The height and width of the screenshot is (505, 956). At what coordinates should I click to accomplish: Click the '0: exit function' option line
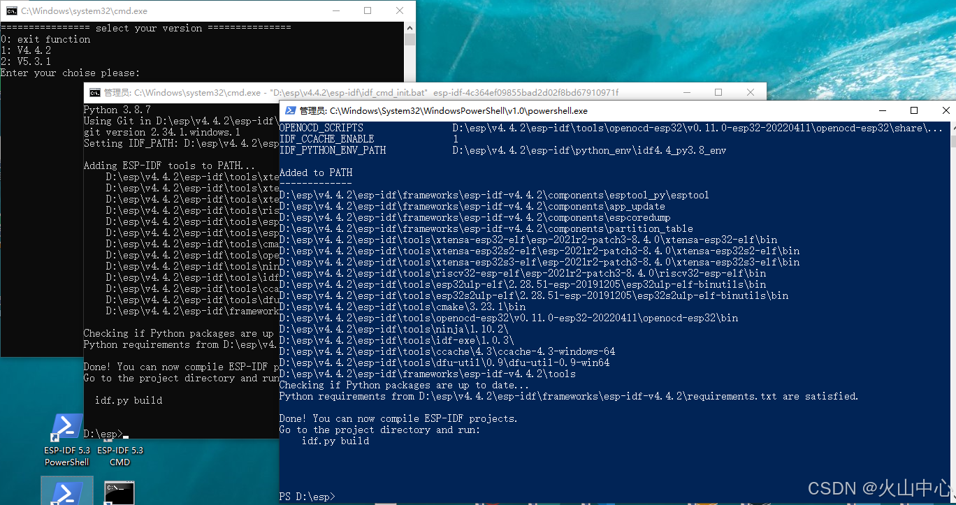(x=45, y=39)
